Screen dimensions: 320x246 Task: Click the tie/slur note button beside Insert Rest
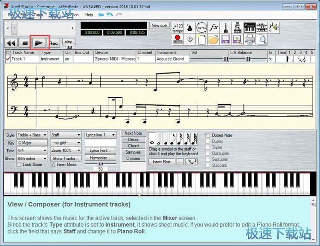(192, 162)
